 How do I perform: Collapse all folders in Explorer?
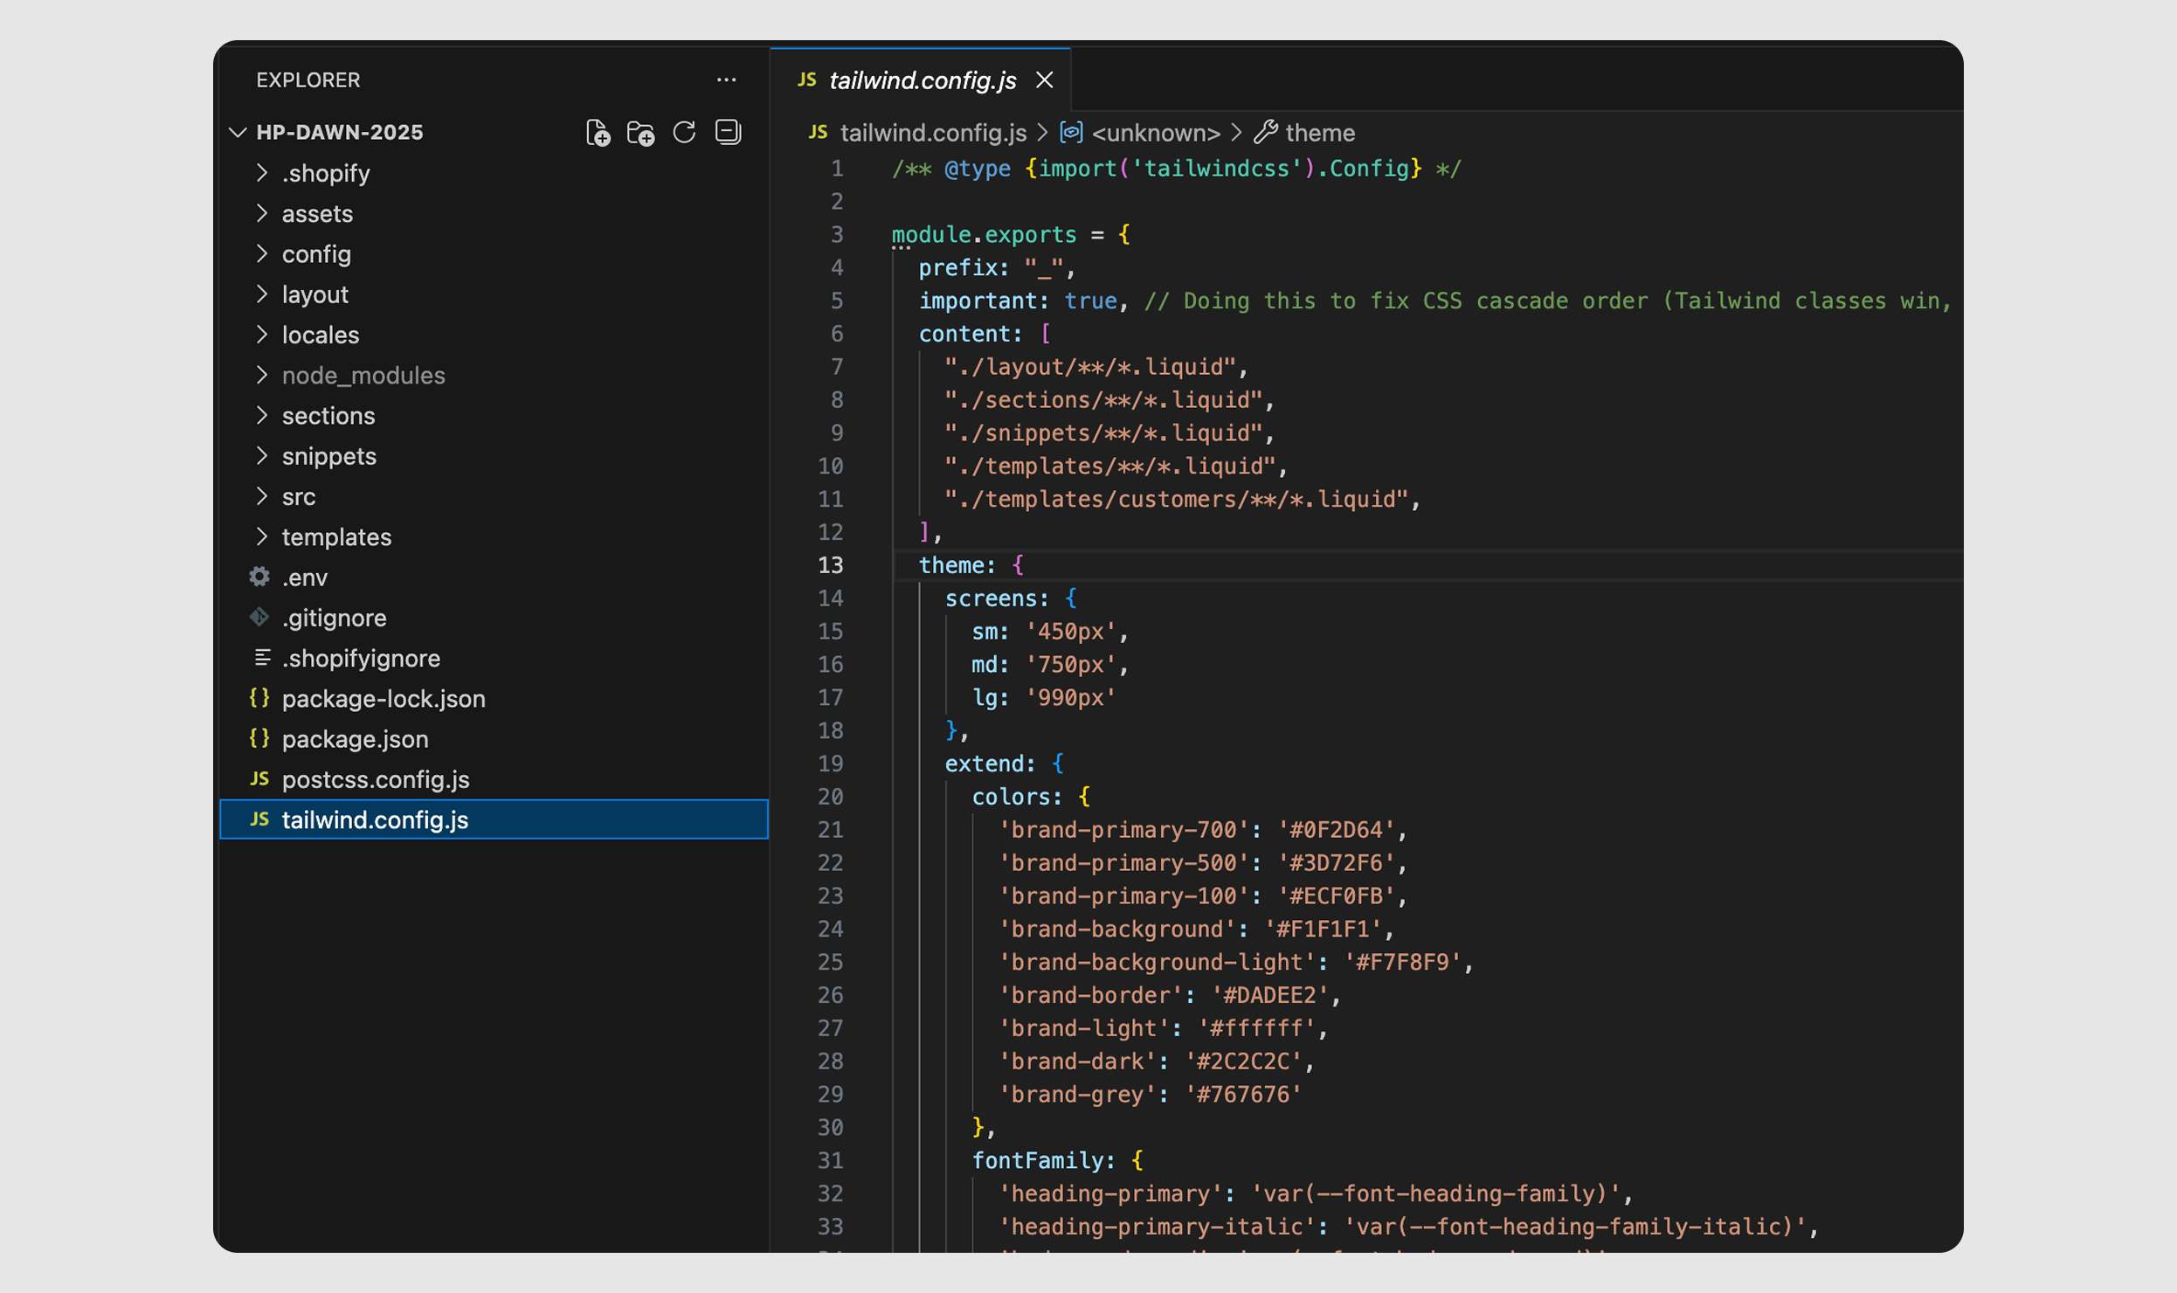728,133
